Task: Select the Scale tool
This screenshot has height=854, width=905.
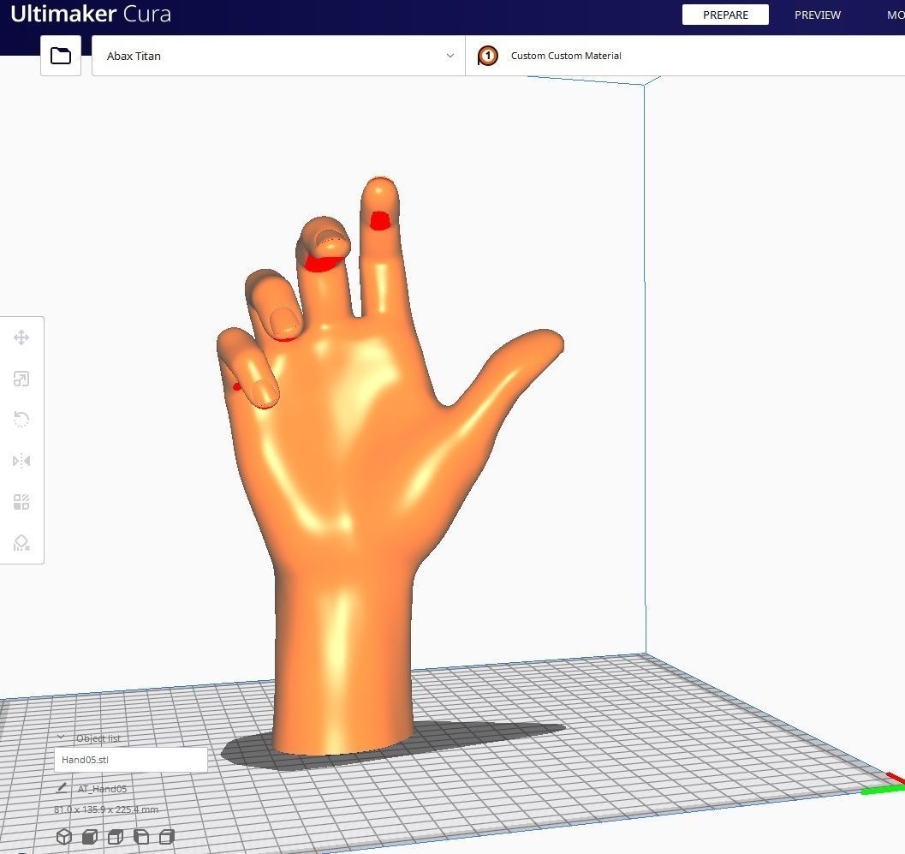Action: click(21, 379)
